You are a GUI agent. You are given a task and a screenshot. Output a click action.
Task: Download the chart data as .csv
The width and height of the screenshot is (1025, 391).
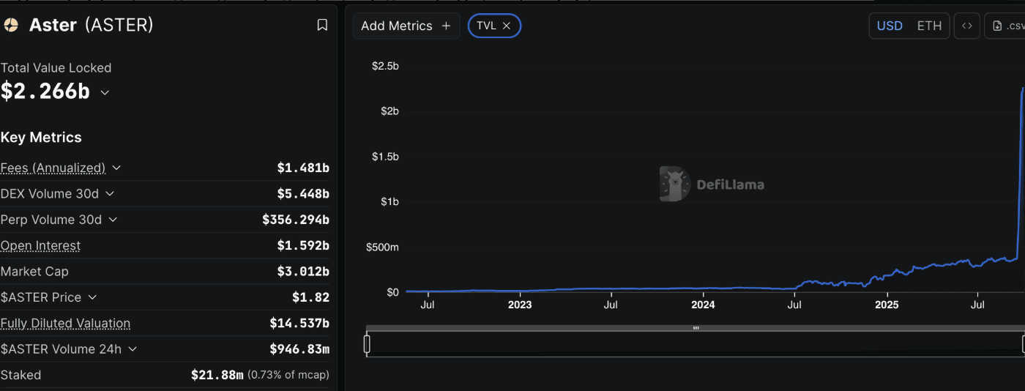pyautogui.click(x=1007, y=26)
